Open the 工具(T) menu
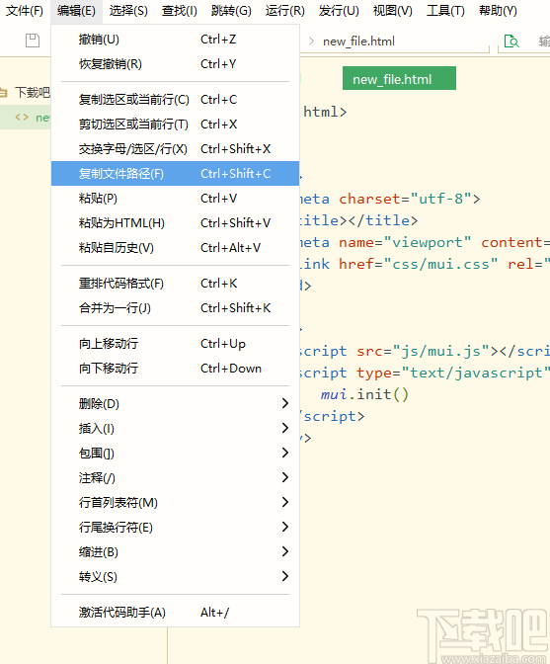This screenshot has height=664, width=550. [445, 11]
